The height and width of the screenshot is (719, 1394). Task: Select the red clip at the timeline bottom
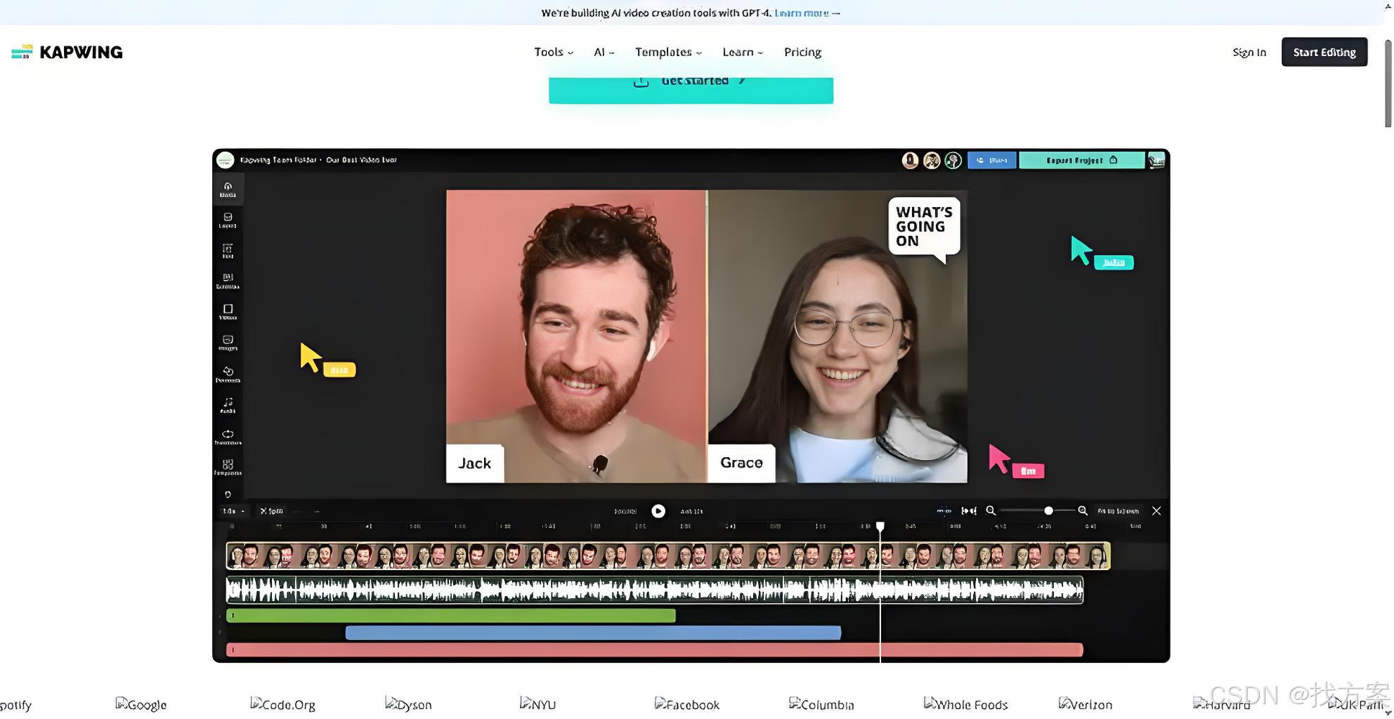click(655, 650)
